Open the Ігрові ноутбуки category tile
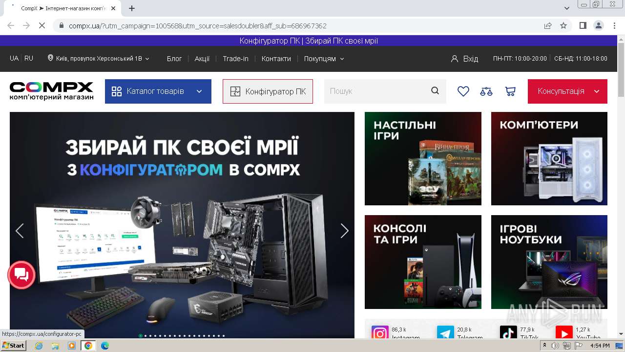This screenshot has width=625, height=352. click(549, 262)
